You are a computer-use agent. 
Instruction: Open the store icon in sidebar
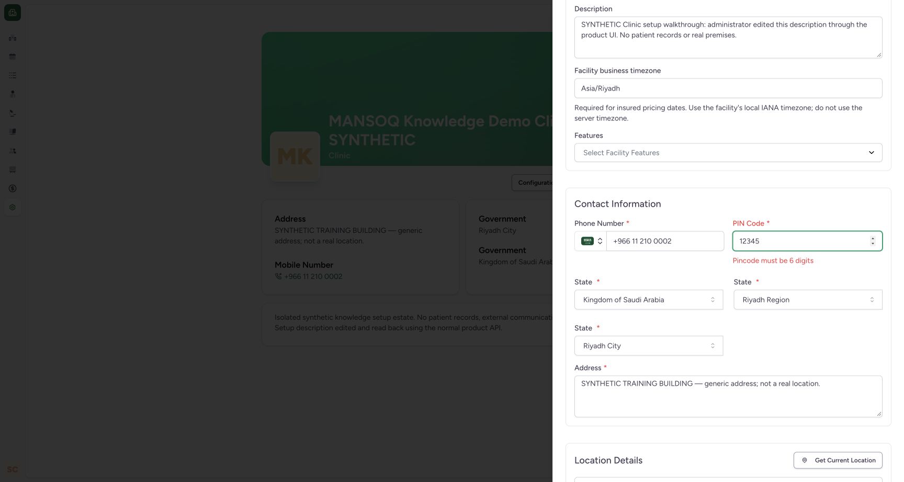pos(13,170)
